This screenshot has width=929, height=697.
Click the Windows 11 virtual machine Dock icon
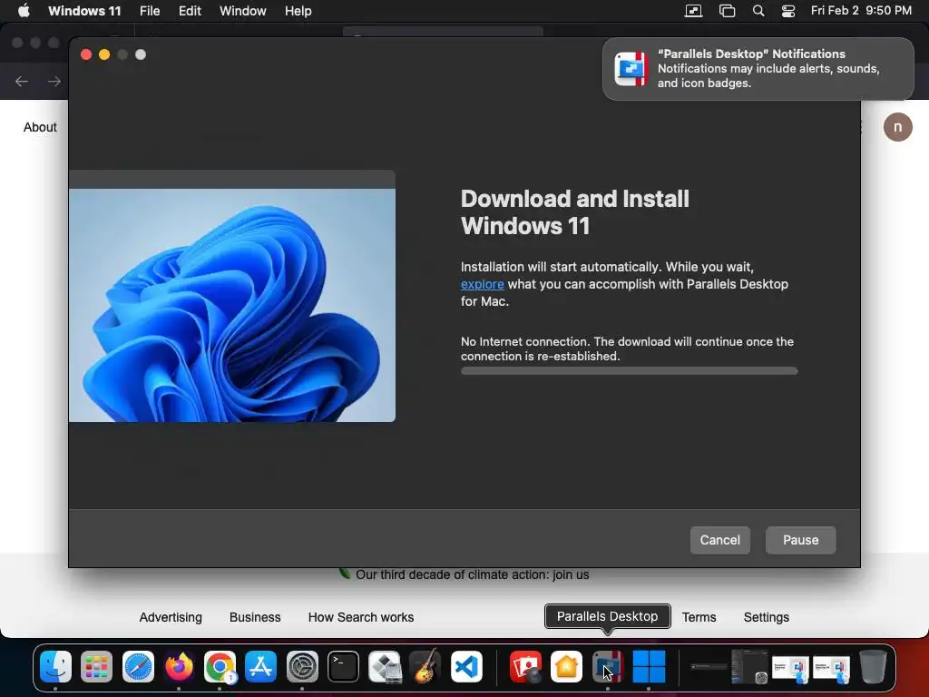point(649,666)
